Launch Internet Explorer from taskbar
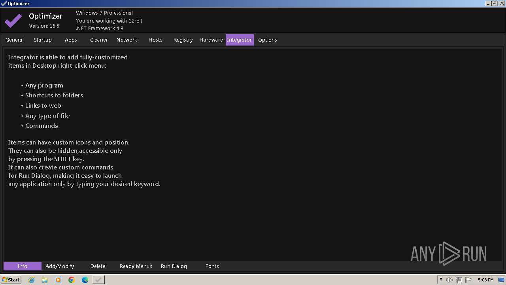Screen dimensions: 506x285 (x=32, y=280)
